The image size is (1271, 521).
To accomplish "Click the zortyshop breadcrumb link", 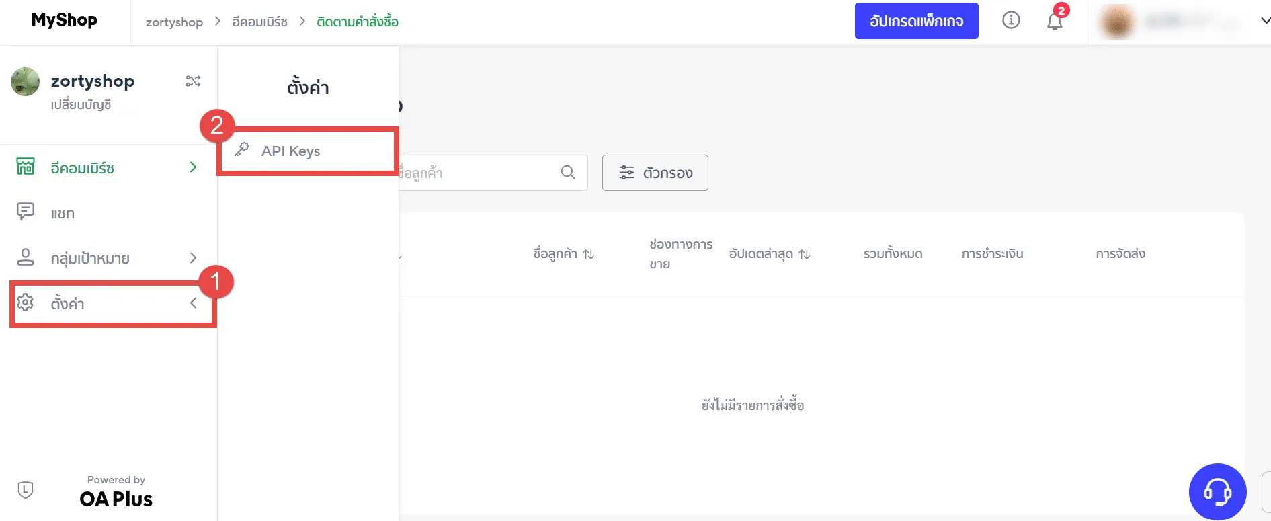I will [x=174, y=22].
